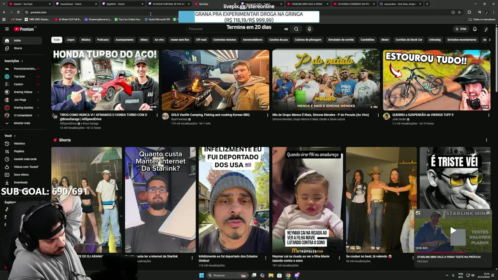
Task: Open the Honda Turbo do Aço video thumbnail
Action: click(x=105, y=80)
